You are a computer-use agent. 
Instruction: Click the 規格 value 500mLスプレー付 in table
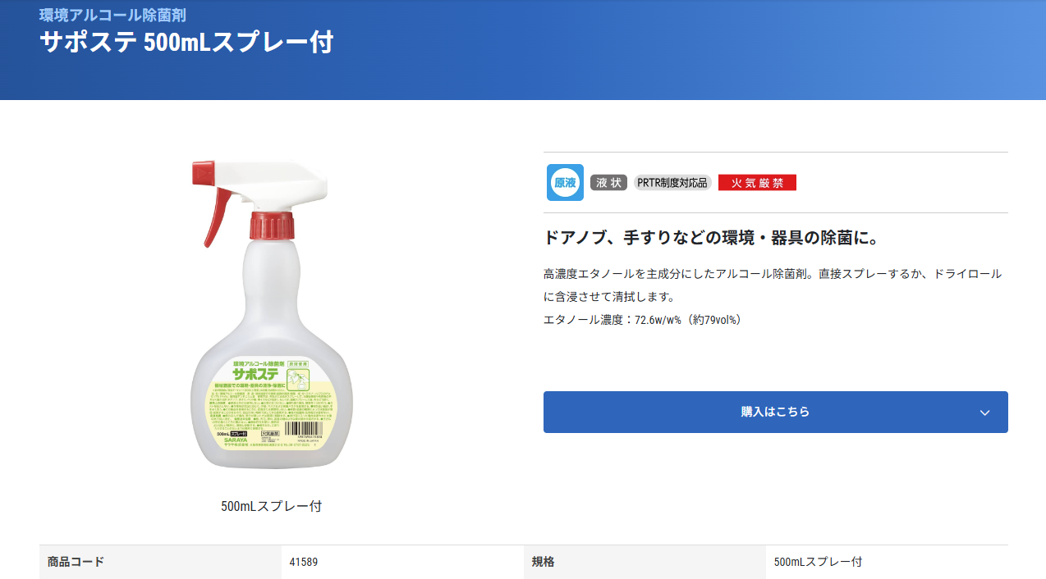click(x=818, y=562)
